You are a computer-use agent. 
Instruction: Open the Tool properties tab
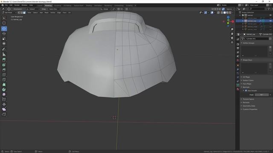click(x=238, y=40)
